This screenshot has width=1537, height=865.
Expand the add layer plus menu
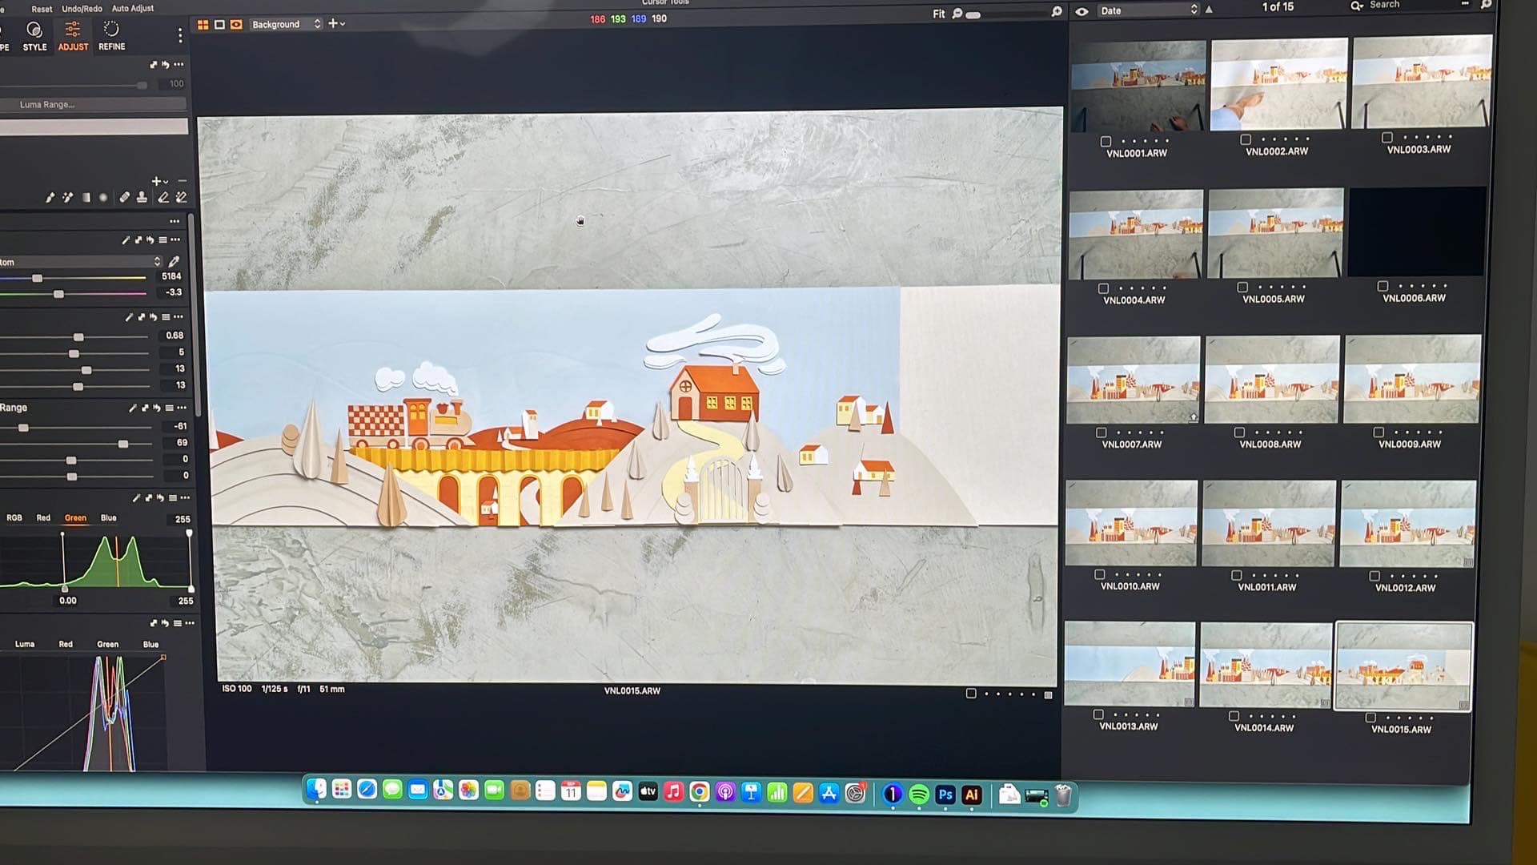coord(336,24)
